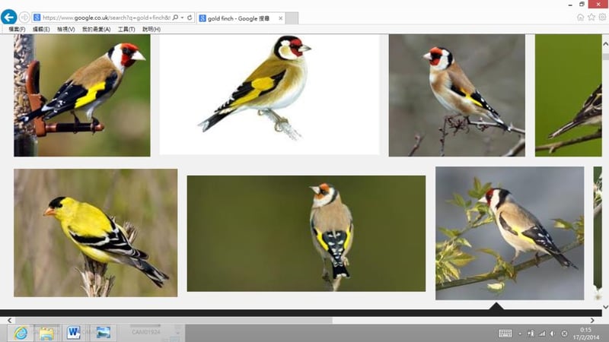This screenshot has height=342, width=609.
Task: Open the 工具(T) menu
Action: point(126,29)
